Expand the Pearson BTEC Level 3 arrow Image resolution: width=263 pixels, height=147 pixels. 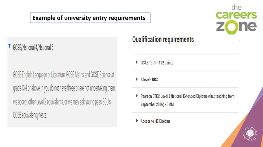click(137, 96)
